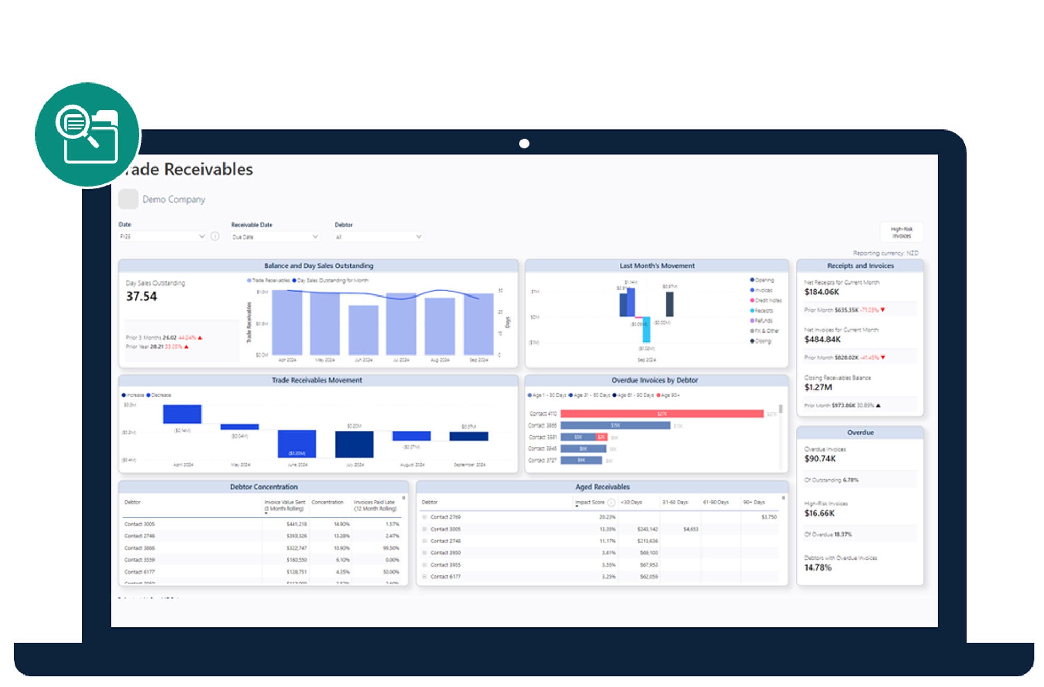Expand the Contact 6177 row in Aged Receivables
This screenshot has width=1044, height=687.
424,577
